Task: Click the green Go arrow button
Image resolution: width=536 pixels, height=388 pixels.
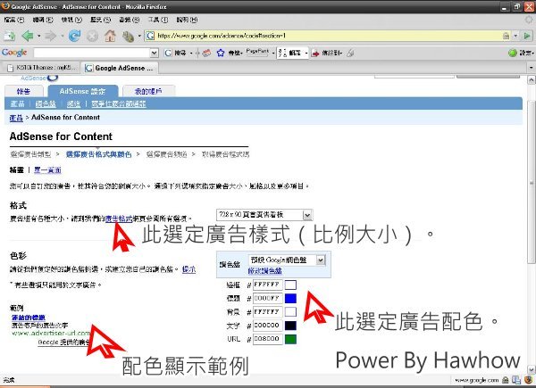Action: tap(527, 36)
